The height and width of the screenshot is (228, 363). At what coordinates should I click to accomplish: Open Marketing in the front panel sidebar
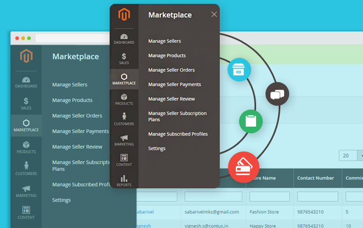pyautogui.click(x=124, y=140)
